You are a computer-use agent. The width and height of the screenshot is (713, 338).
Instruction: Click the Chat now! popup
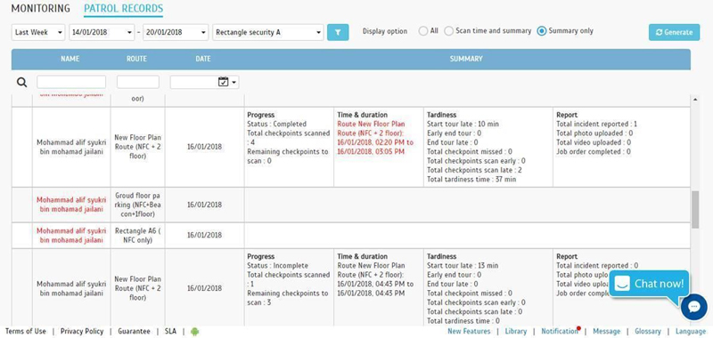click(650, 284)
